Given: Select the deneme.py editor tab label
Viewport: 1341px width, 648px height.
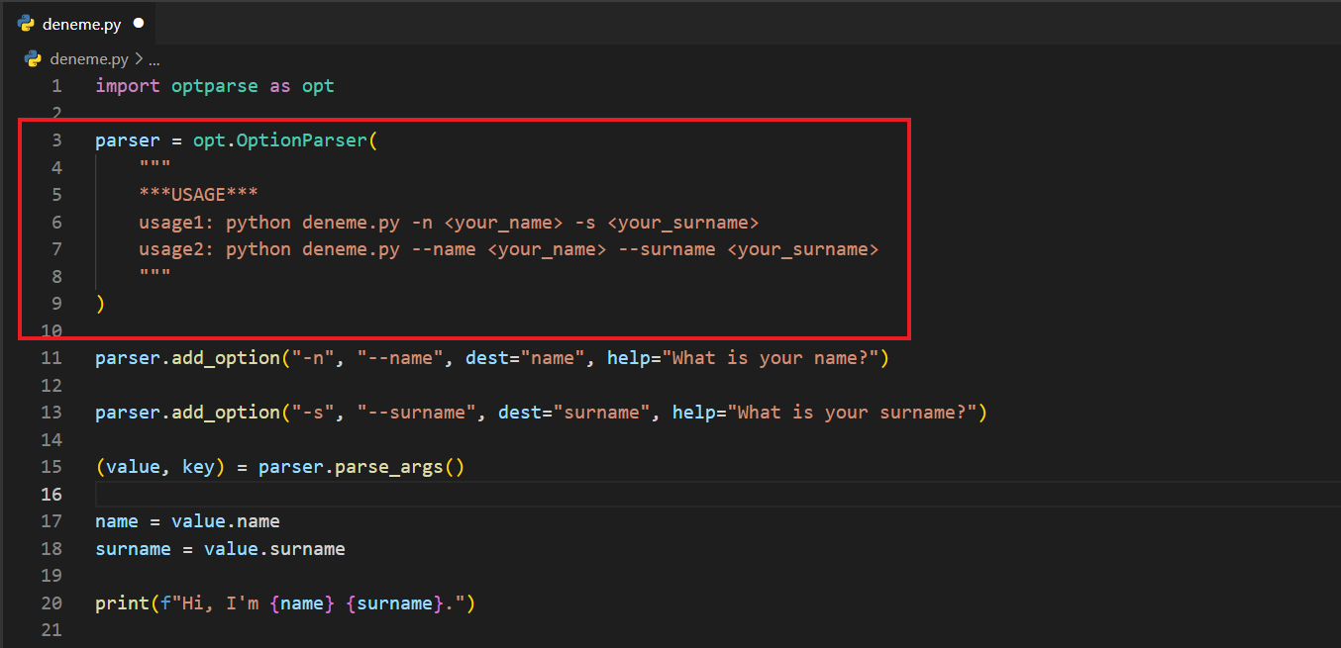Looking at the screenshot, I should point(81,24).
